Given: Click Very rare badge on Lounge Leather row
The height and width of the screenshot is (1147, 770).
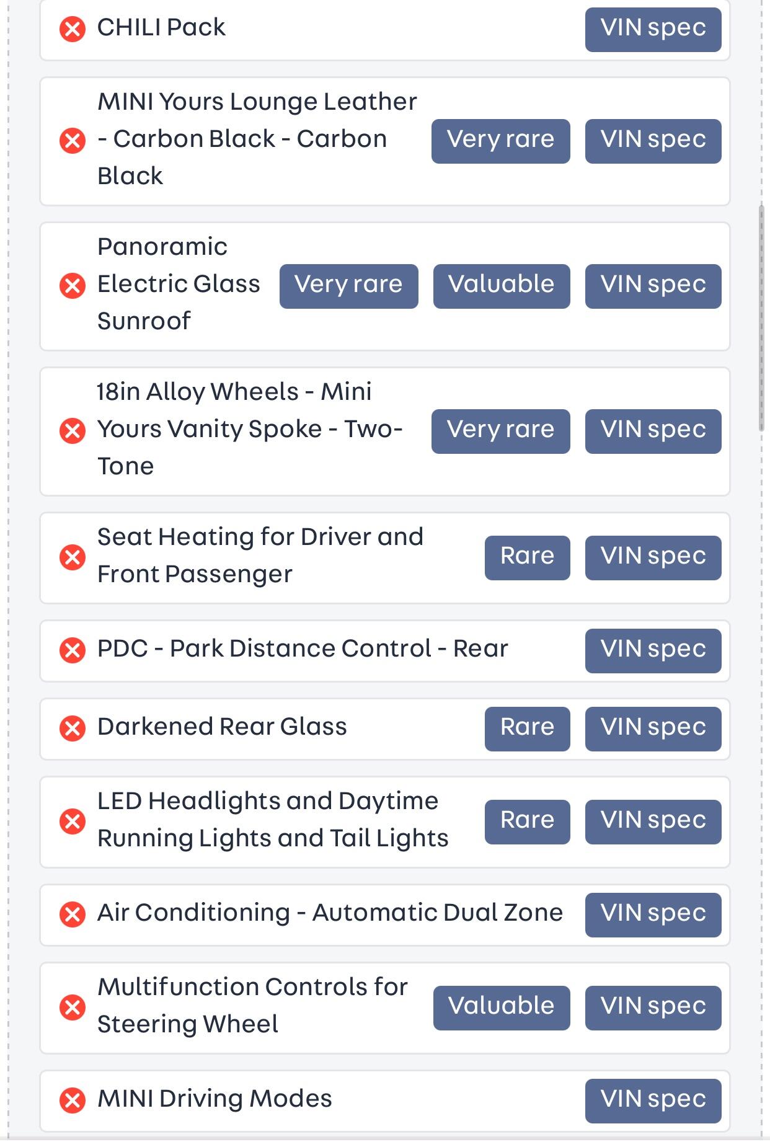Looking at the screenshot, I should tap(500, 141).
